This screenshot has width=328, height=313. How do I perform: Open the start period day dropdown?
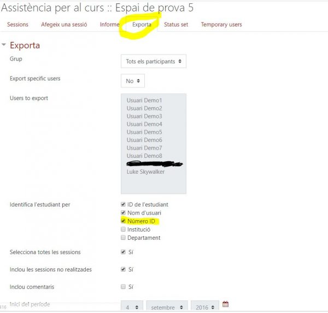point(132,307)
